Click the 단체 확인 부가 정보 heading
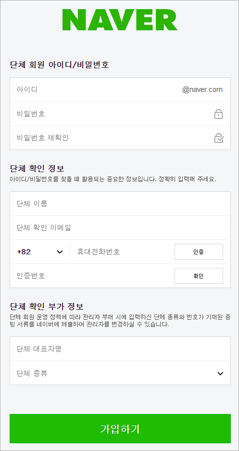The width and height of the screenshot is (239, 451). (x=47, y=306)
